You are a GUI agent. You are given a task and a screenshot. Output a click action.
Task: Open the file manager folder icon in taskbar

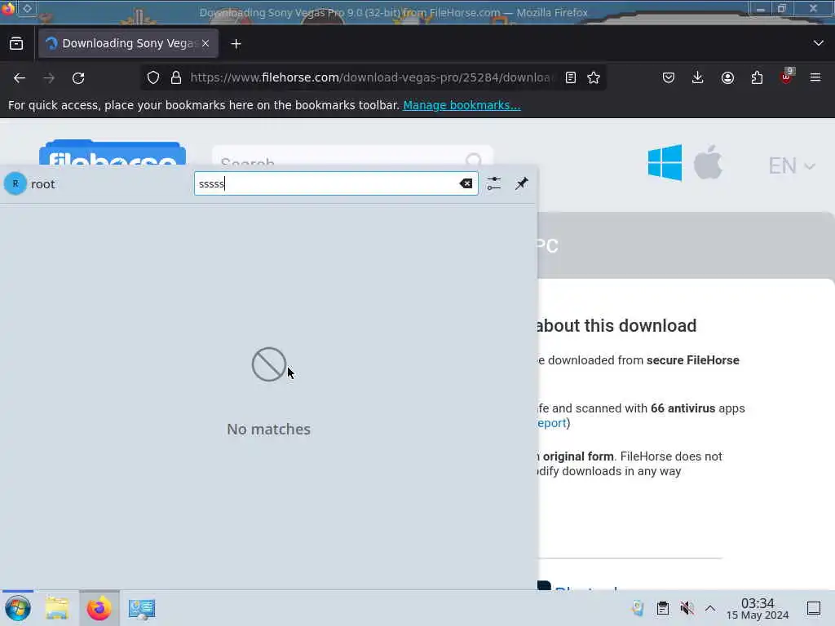tap(57, 608)
